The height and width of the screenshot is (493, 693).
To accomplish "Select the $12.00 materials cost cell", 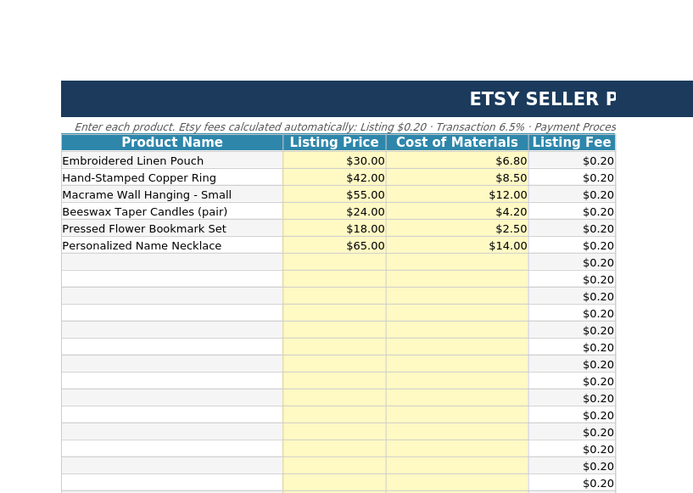I will point(457,194).
